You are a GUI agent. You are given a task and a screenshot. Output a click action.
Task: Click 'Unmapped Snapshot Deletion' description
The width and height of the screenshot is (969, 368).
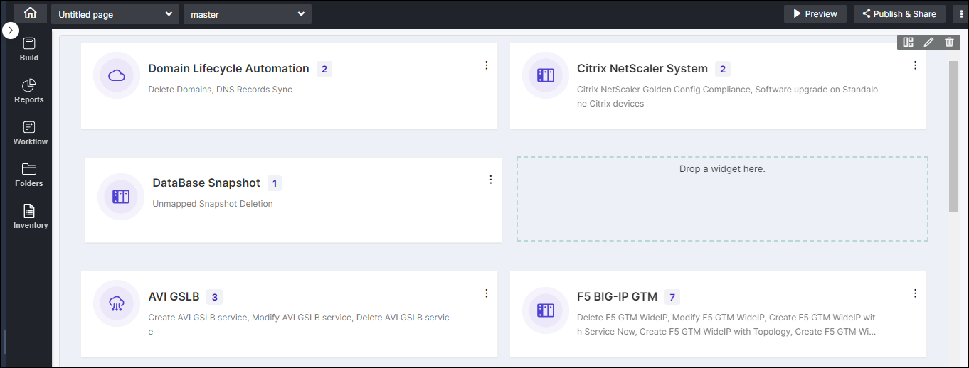point(213,204)
